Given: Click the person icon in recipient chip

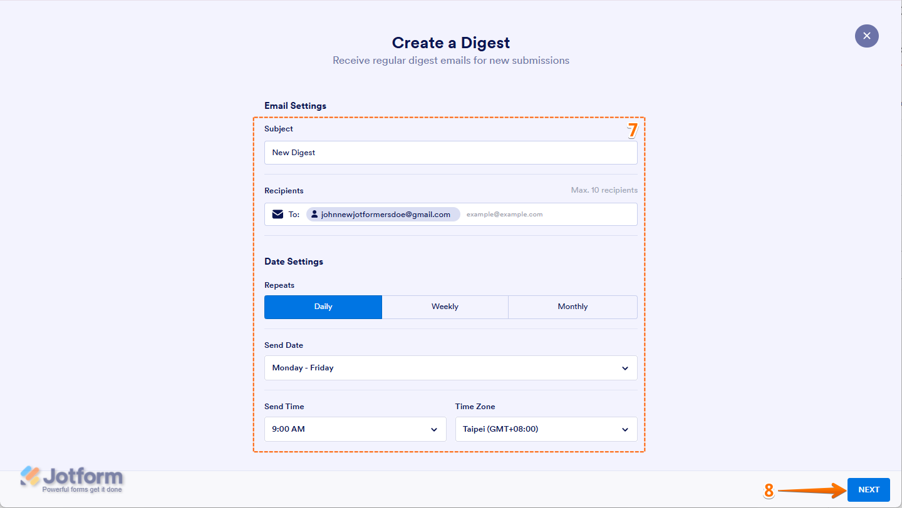Looking at the screenshot, I should tap(314, 214).
